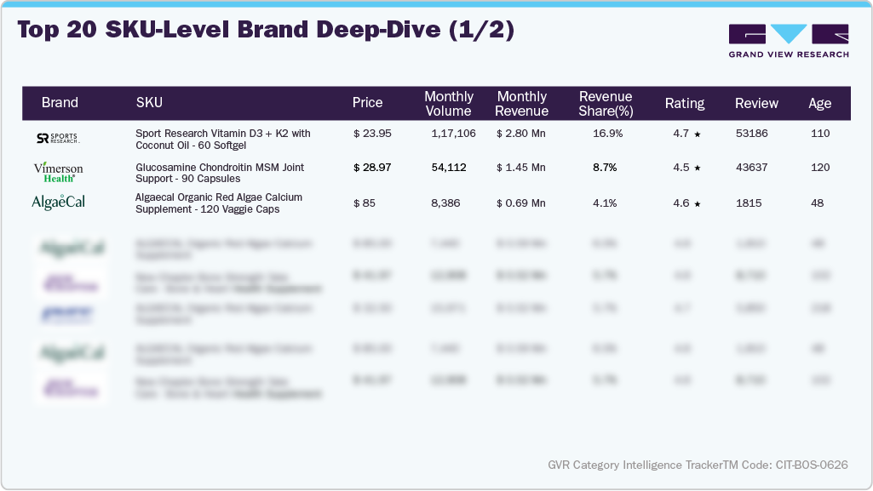This screenshot has width=873, height=491.
Task: Click the $ 2.80 Mn revenue cell
Action: [521, 134]
